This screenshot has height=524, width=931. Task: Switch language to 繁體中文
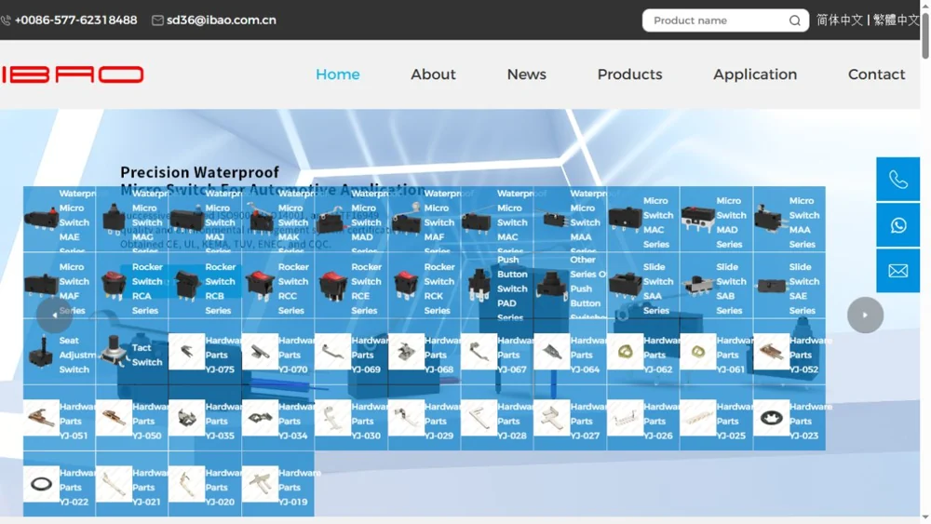click(x=896, y=20)
